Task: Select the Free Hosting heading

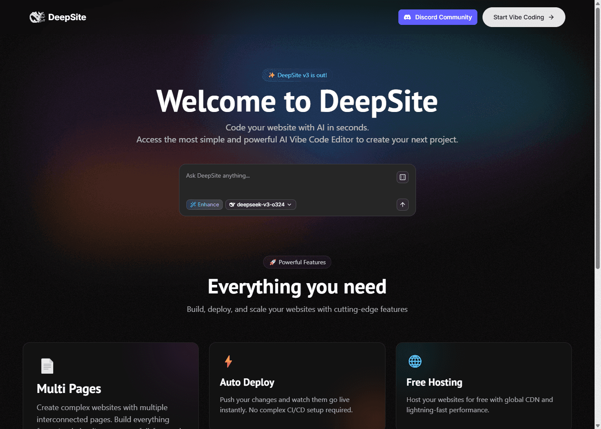Action: tap(434, 382)
